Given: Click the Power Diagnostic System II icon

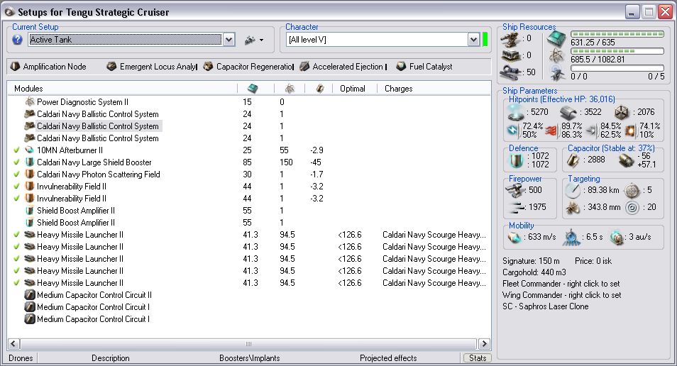Looking at the screenshot, I should point(30,102).
